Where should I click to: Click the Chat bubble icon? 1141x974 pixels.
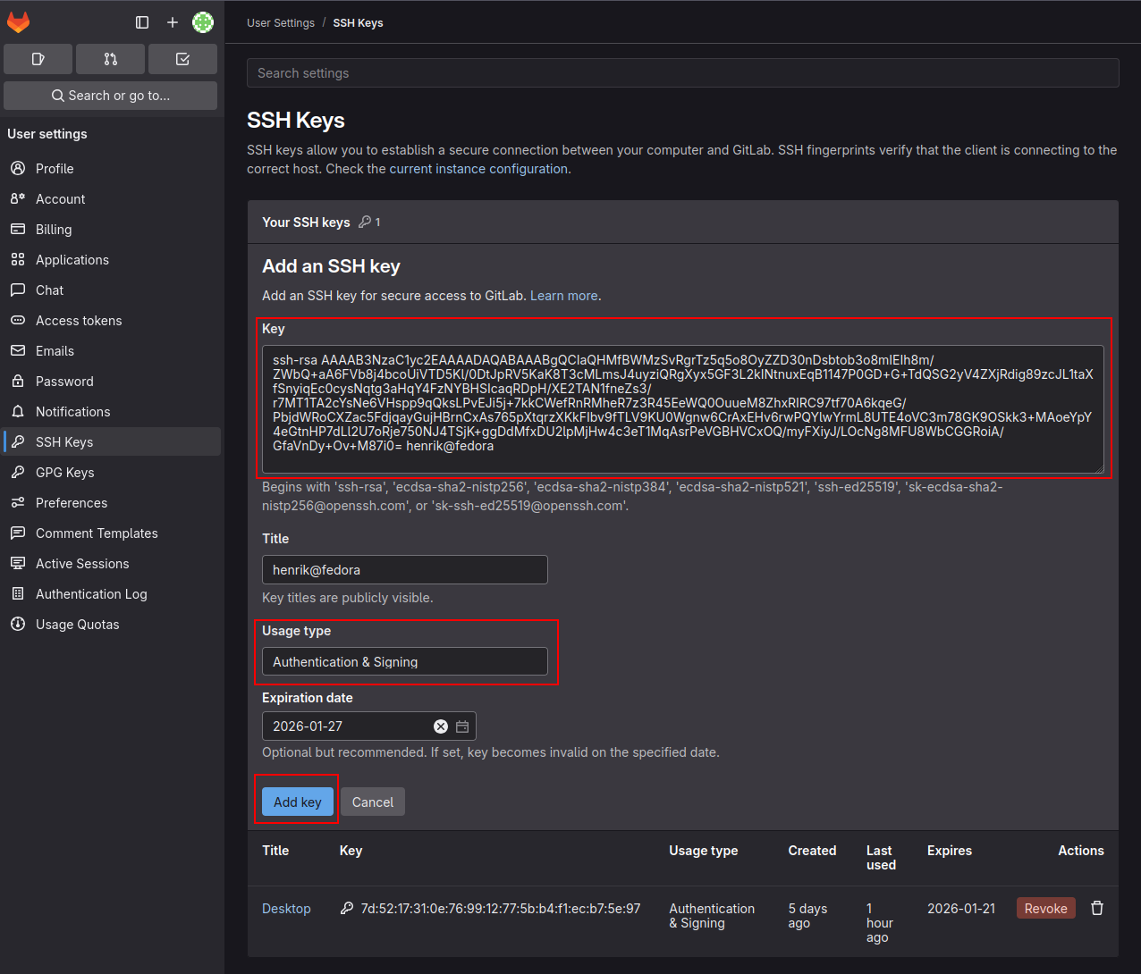pos(18,290)
